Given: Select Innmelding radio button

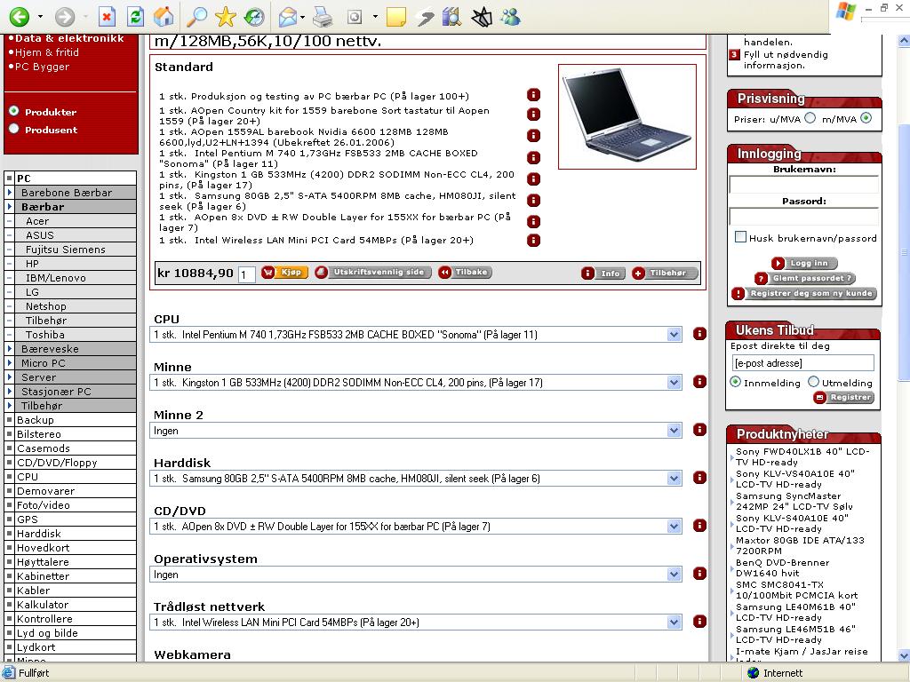Looking at the screenshot, I should pyautogui.click(x=735, y=382).
